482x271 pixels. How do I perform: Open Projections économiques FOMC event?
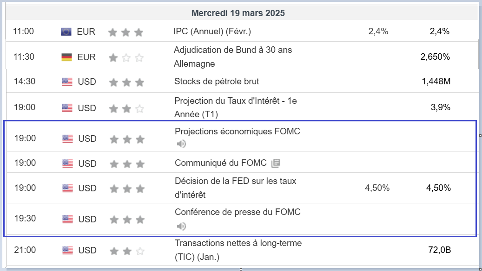tap(237, 132)
